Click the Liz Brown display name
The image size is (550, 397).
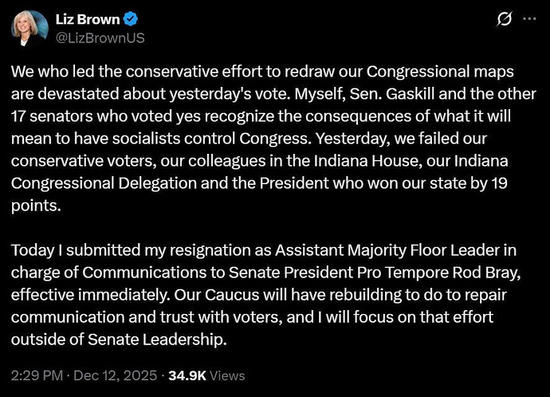(87, 19)
